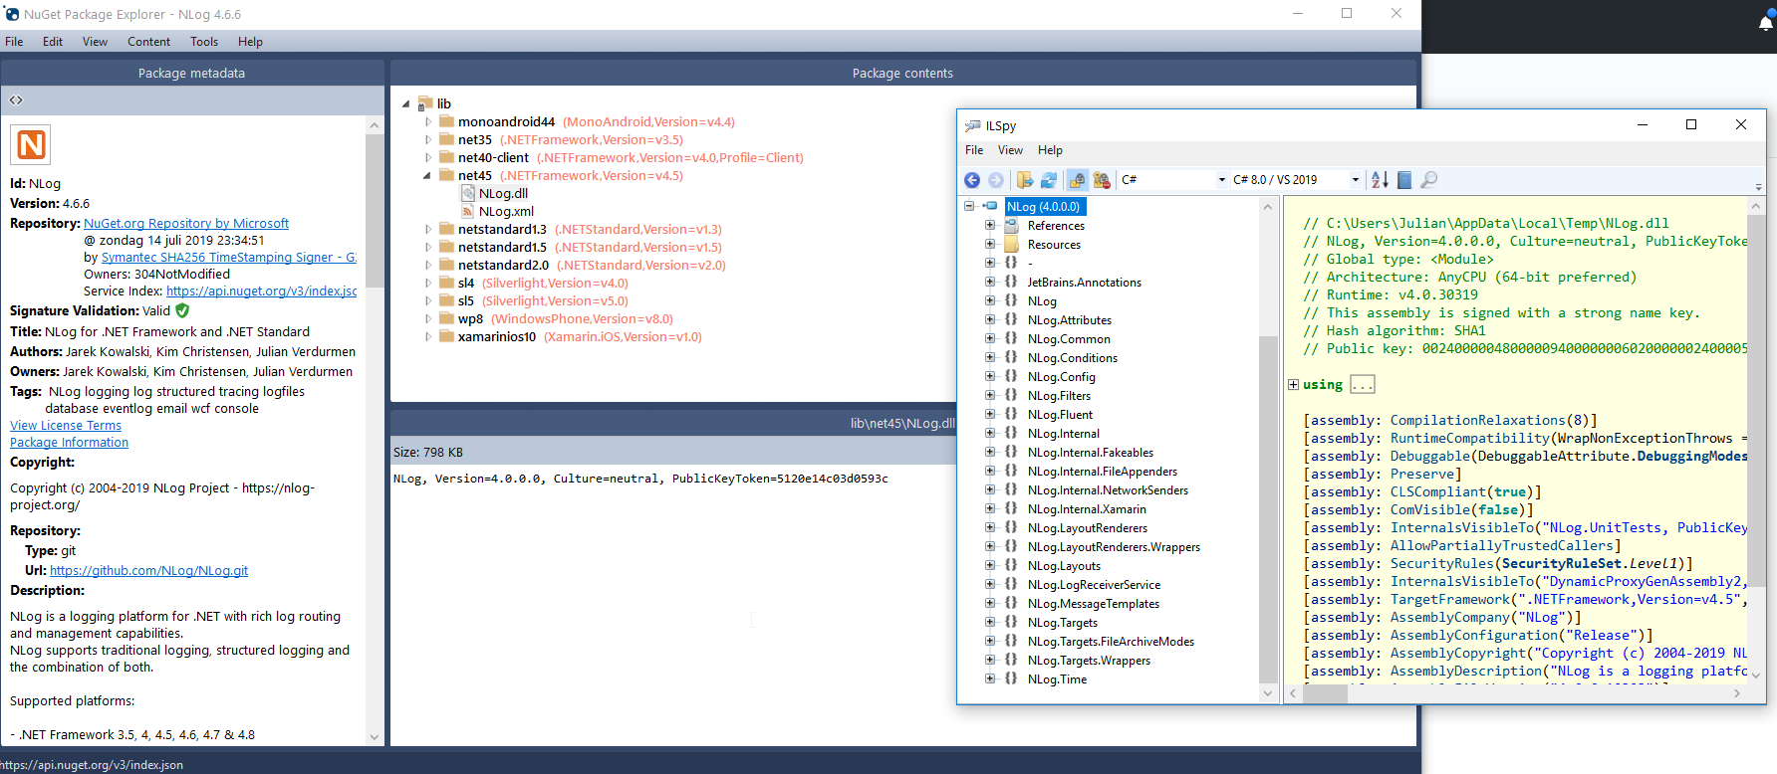This screenshot has width=1777, height=774.
Task: Open ILSpy Help menu
Action: coord(1050,150)
